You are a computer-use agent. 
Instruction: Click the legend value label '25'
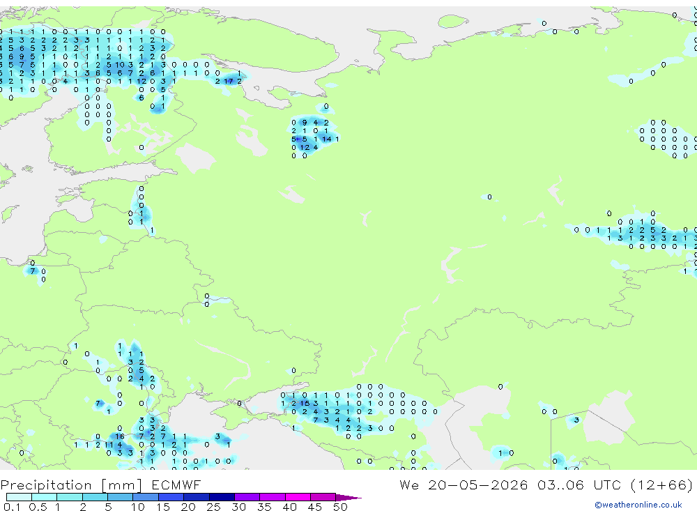click(x=213, y=507)
